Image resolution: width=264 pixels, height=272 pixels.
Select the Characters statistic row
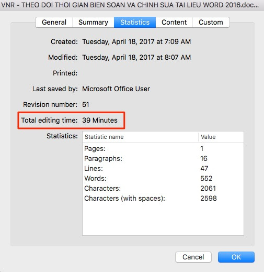click(163, 188)
